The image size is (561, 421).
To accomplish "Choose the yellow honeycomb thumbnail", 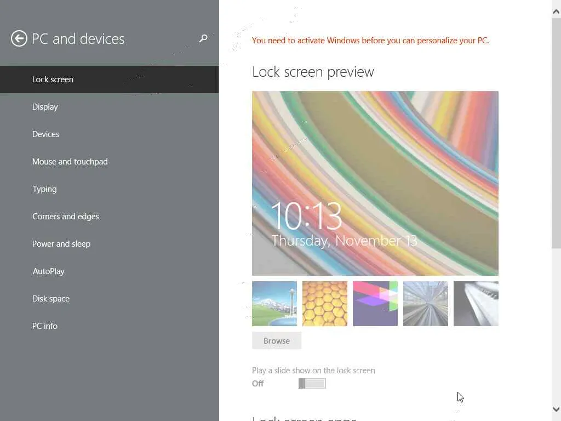I will (x=325, y=304).
